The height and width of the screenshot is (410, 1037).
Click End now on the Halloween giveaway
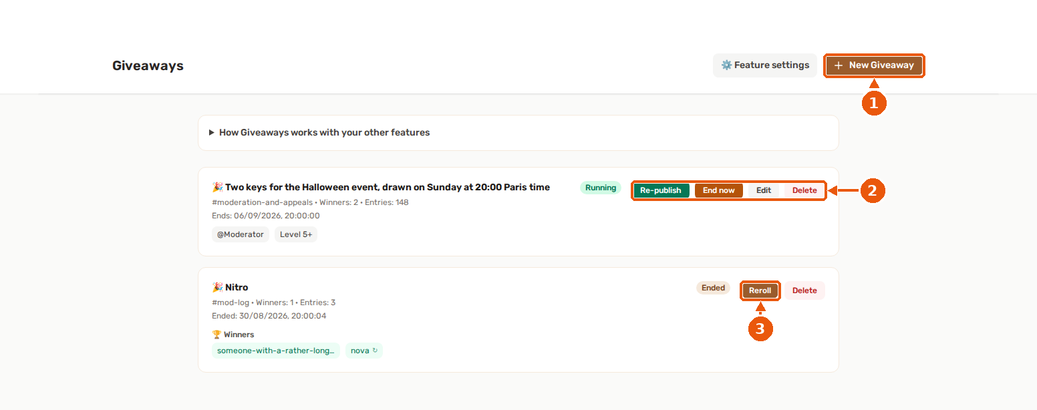point(719,190)
